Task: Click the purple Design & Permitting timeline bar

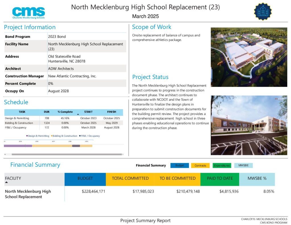Action: tap(18, 146)
